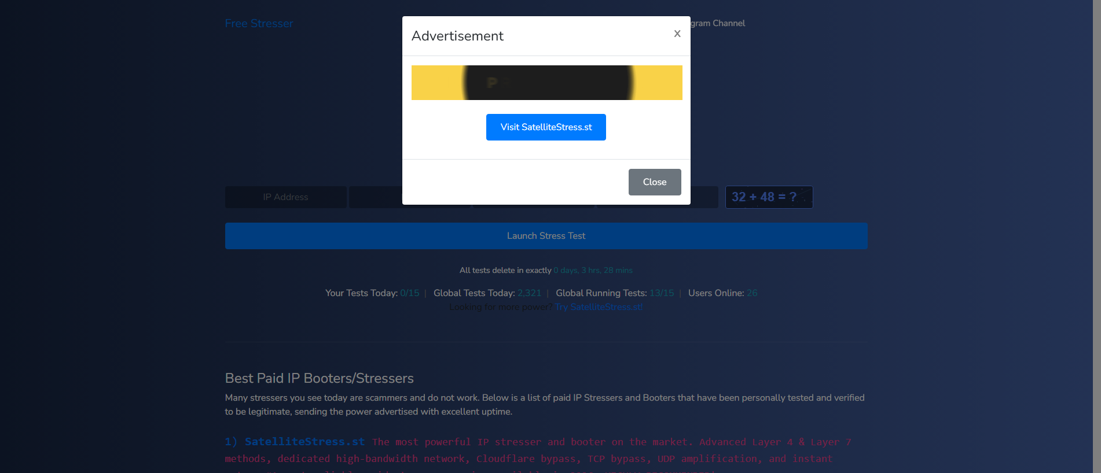Click the Visit SatelliteStress.st button
Image resolution: width=1101 pixels, height=473 pixels.
coord(546,127)
